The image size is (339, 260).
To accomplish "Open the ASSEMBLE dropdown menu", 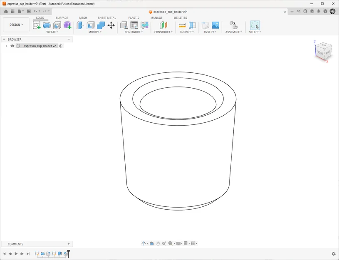I will click(x=233, y=32).
